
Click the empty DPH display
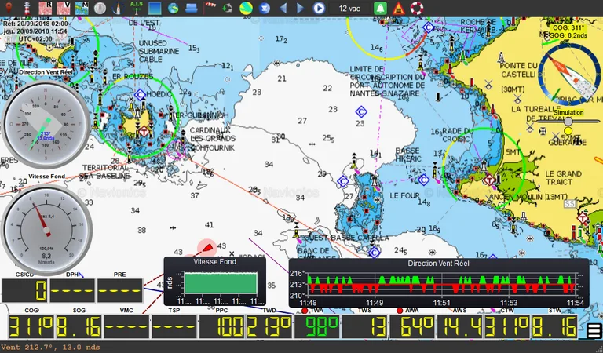[72, 290]
